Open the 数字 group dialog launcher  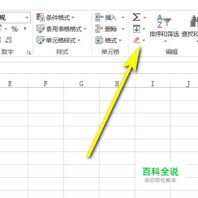29,52
